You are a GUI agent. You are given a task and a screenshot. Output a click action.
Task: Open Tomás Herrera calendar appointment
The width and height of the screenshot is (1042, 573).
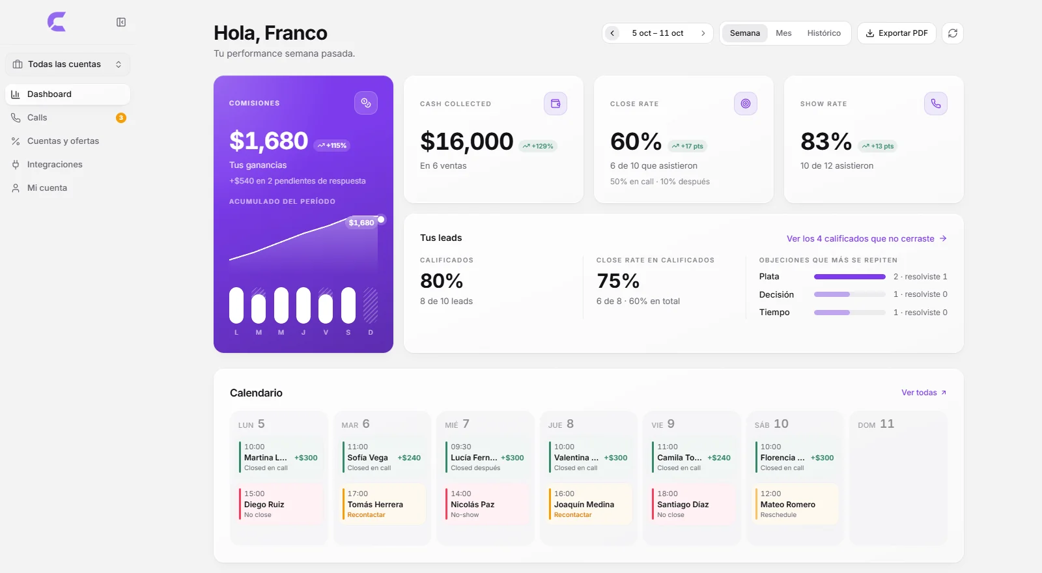(384, 504)
